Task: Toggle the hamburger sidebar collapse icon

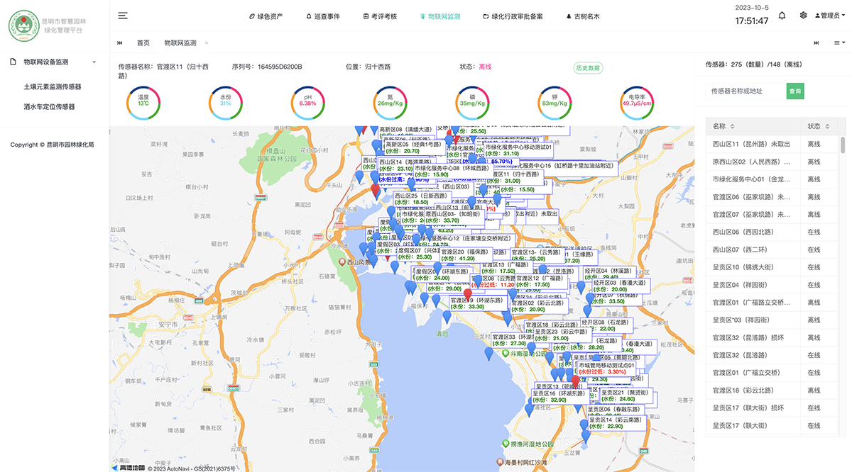Action: (x=123, y=16)
